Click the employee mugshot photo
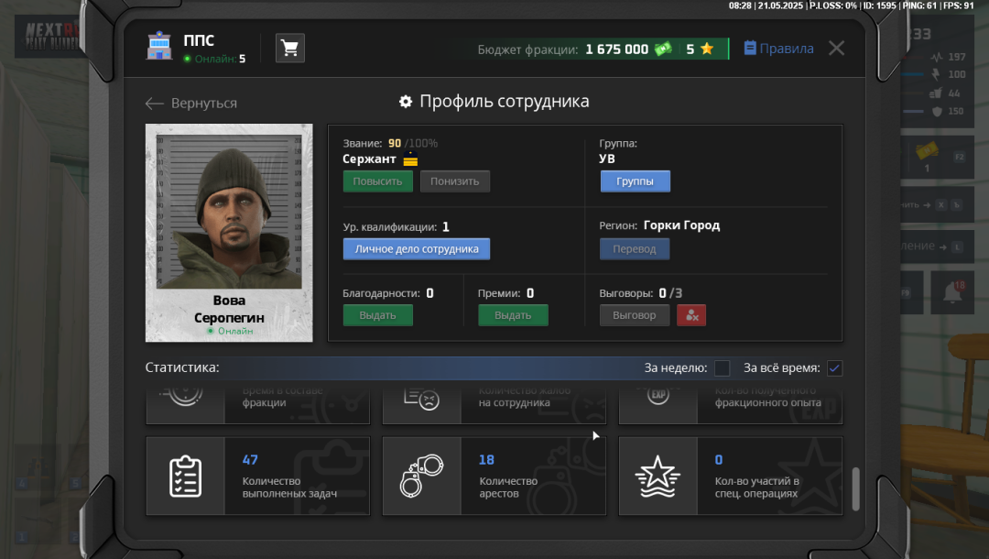This screenshot has height=559, width=989. pyautogui.click(x=229, y=211)
